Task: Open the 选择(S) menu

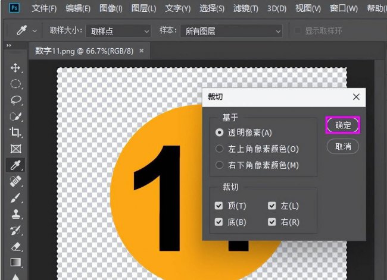Action: click(x=212, y=9)
